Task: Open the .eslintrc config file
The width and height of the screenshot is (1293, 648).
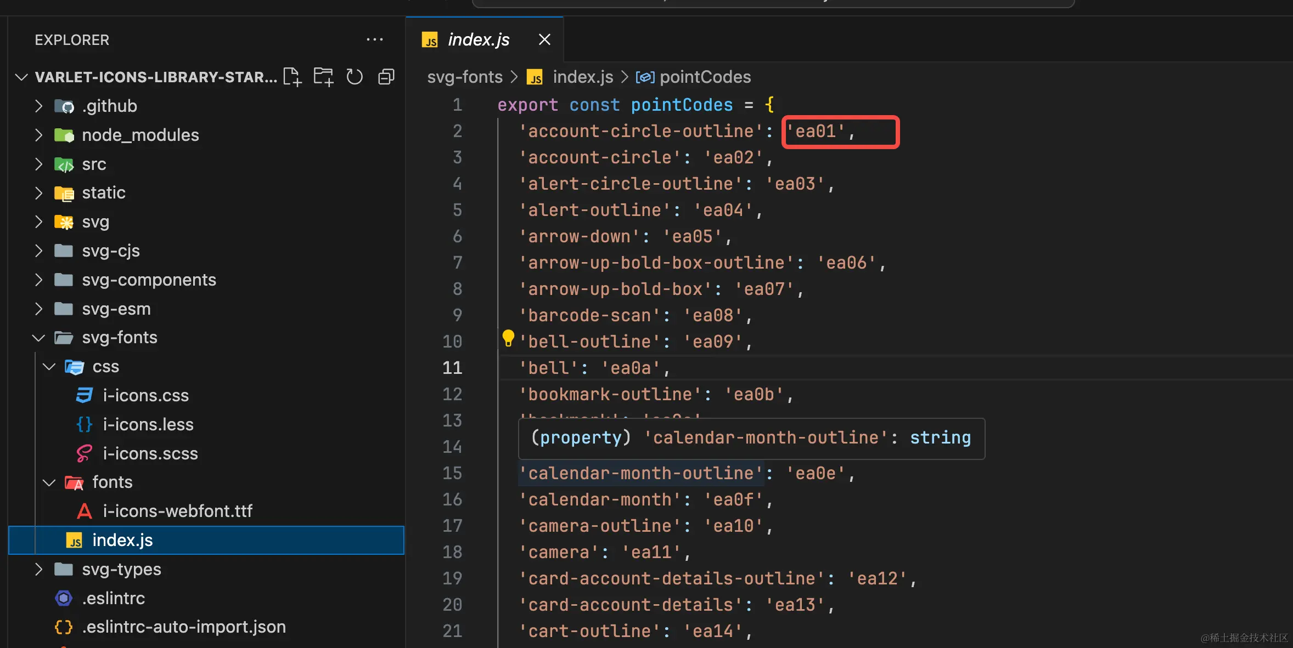Action: coord(113,598)
